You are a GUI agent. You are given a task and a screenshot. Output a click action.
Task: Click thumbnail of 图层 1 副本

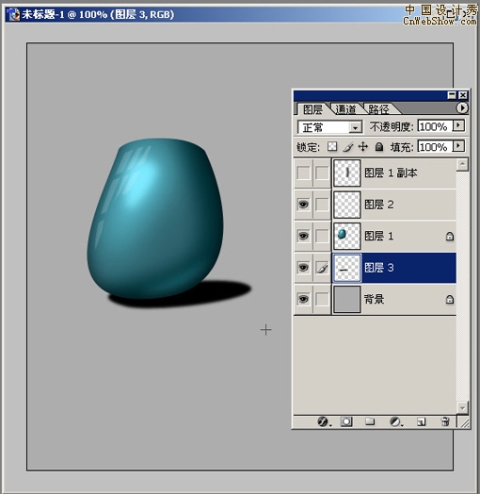click(x=346, y=173)
